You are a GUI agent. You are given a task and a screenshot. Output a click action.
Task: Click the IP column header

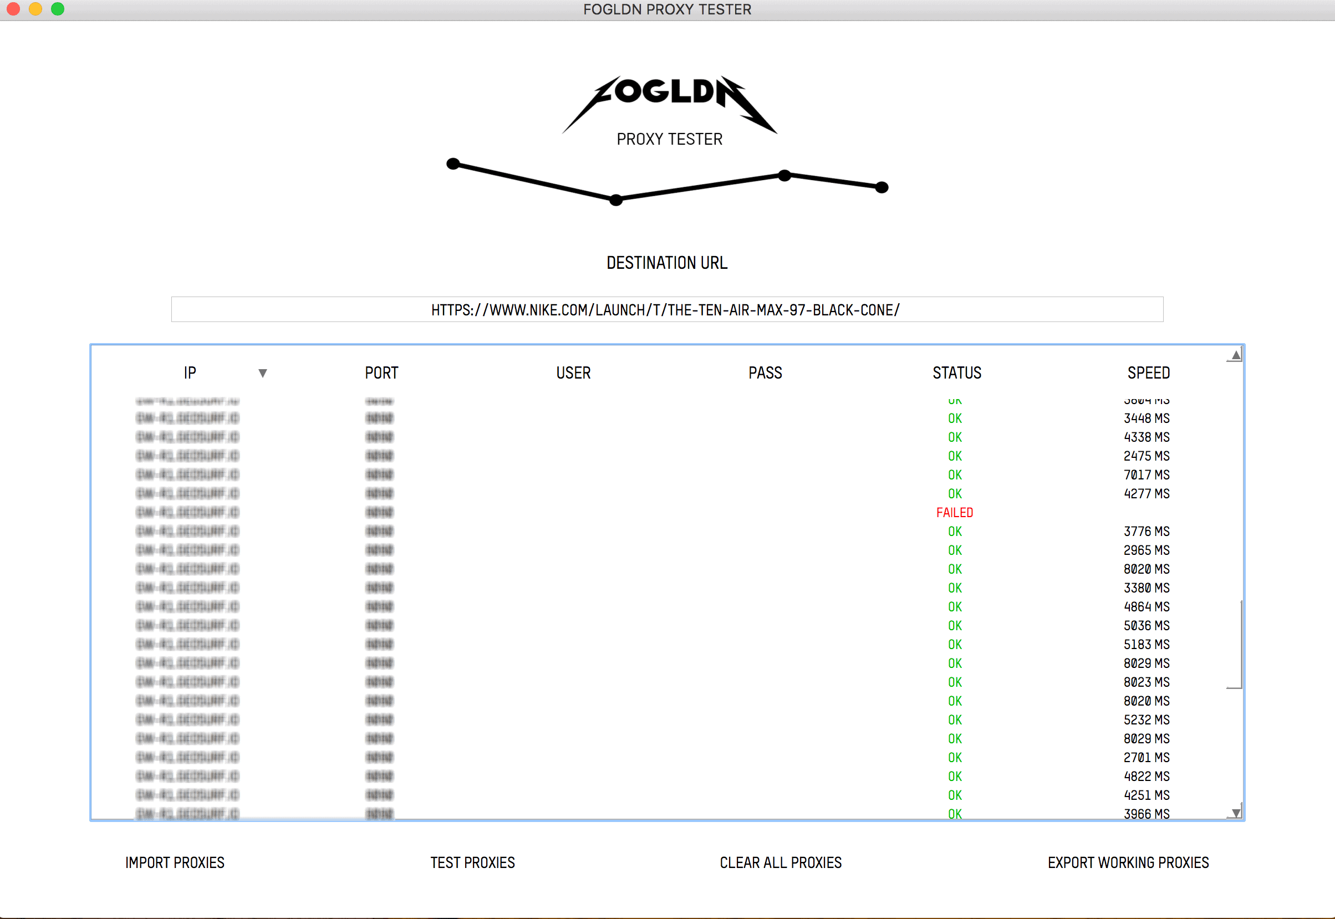(190, 373)
